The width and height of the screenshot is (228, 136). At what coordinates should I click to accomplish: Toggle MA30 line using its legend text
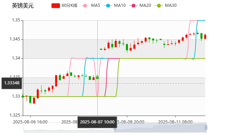170,5
